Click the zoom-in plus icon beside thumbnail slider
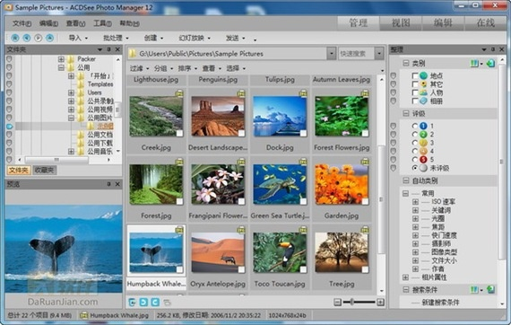The height and width of the screenshot is (325, 511). (x=380, y=303)
